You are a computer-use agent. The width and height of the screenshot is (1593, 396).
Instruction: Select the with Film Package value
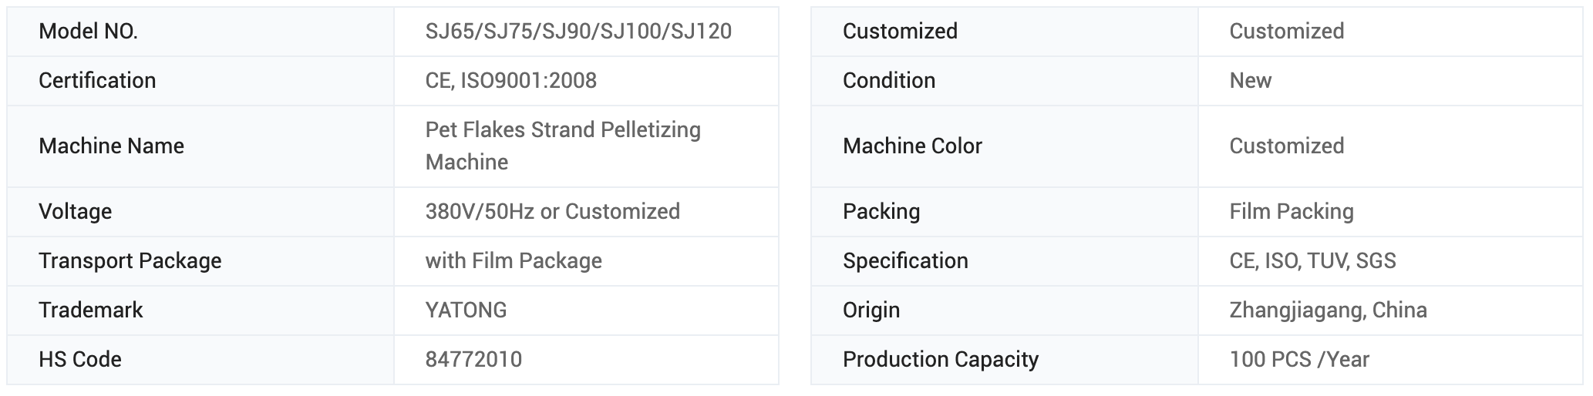[514, 261]
